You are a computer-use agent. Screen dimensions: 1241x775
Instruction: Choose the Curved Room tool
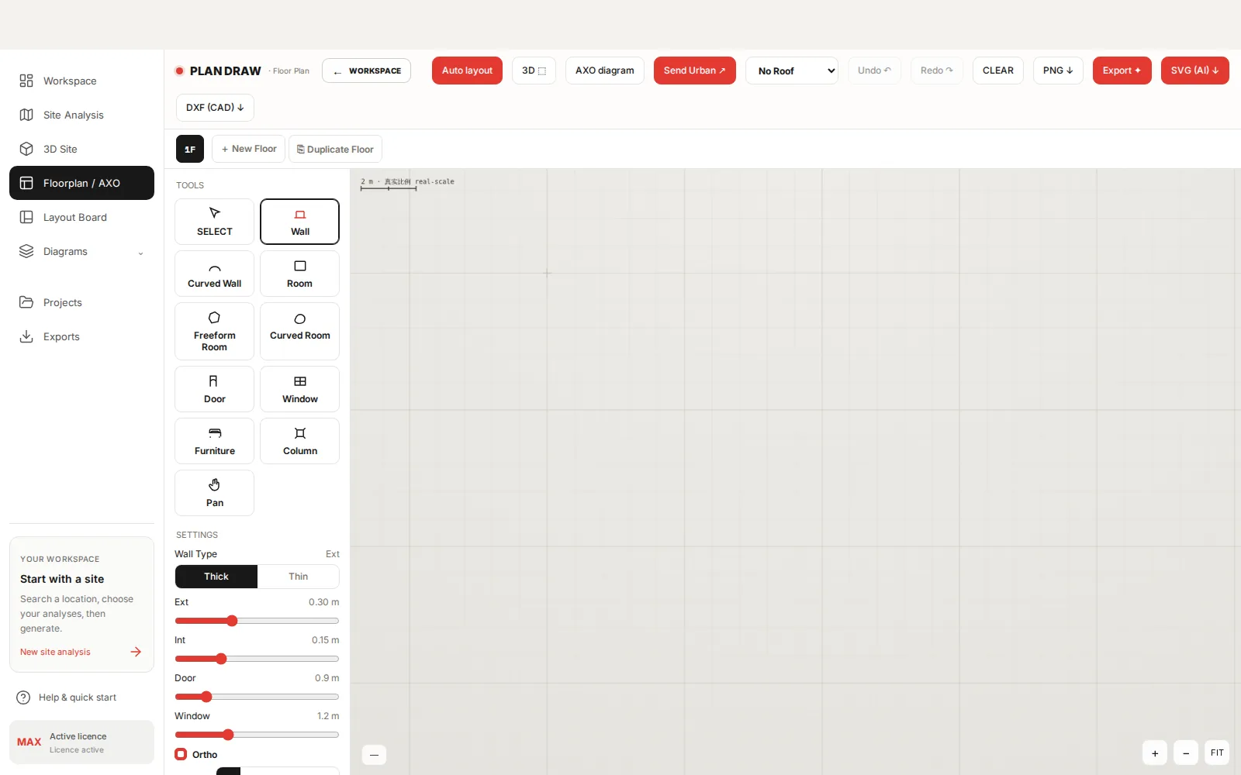[x=299, y=331]
